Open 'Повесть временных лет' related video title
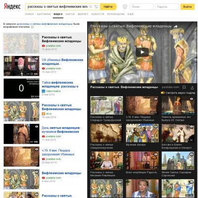Image resolution: width=198 pixels, height=198 pixels. click(176, 118)
